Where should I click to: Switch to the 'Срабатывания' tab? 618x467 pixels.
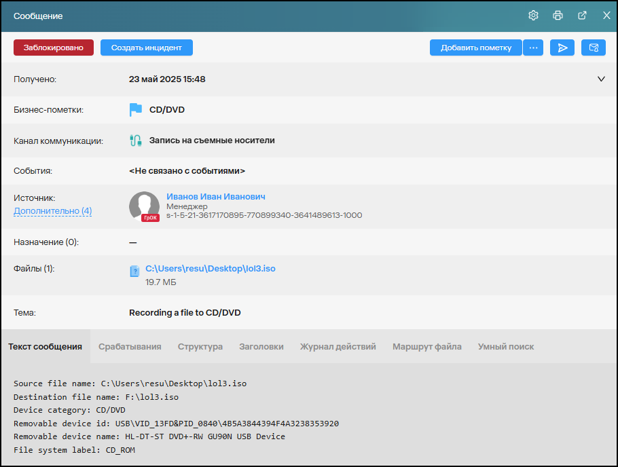(x=130, y=347)
